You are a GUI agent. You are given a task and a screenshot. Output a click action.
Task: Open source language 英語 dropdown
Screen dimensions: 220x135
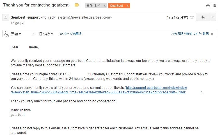[x=16, y=34]
